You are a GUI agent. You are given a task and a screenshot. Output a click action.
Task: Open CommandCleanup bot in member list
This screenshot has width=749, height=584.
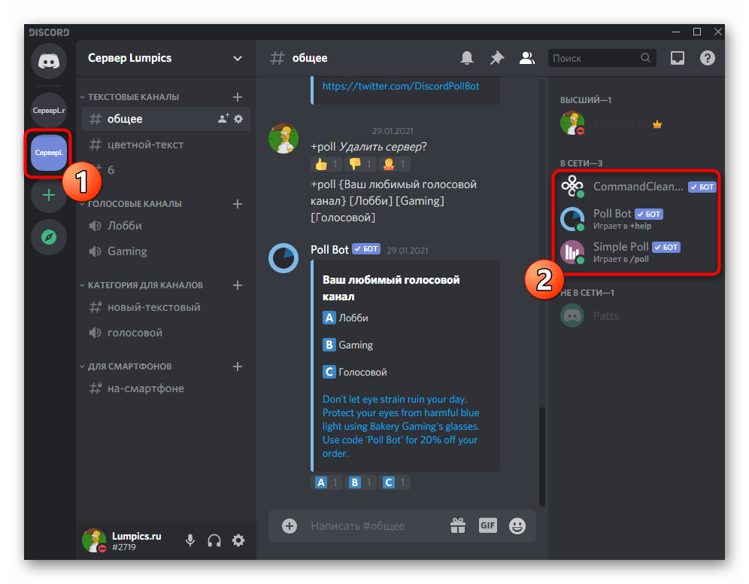click(637, 187)
